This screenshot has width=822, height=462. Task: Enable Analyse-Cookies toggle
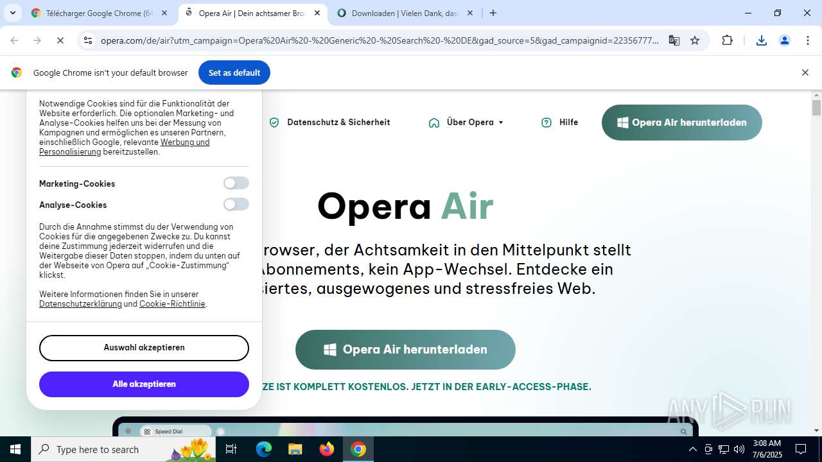click(x=236, y=205)
